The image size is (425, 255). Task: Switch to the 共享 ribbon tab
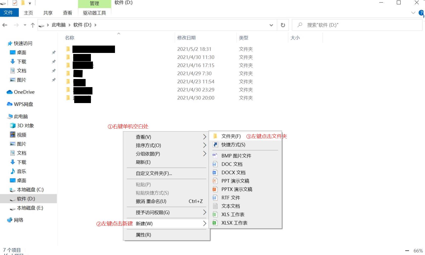click(x=48, y=13)
